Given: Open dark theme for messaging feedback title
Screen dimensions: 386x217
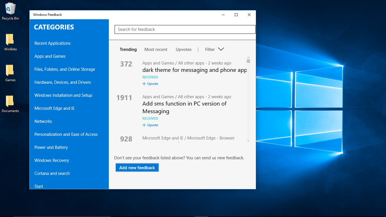Looking at the screenshot, I should [x=195, y=70].
